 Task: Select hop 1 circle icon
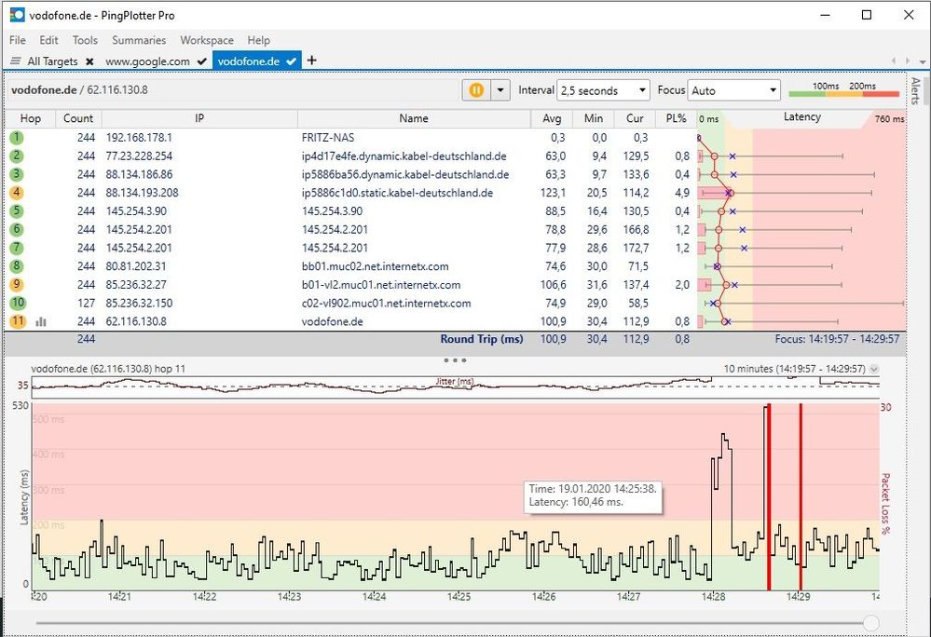coord(17,138)
